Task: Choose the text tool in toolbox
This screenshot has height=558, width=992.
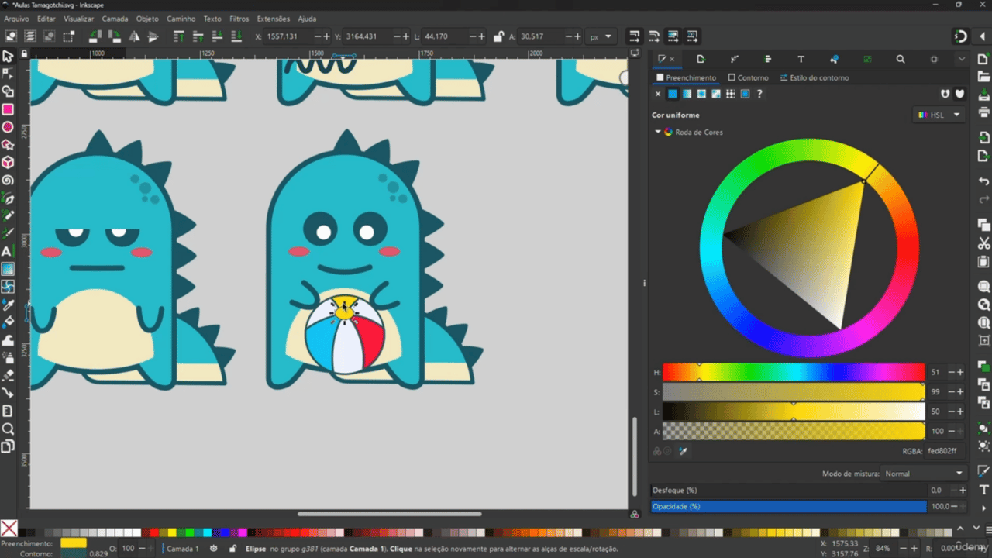Action: pyautogui.click(x=8, y=251)
